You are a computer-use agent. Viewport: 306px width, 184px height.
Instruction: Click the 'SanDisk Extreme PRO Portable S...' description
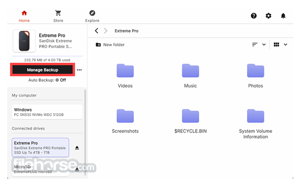(55, 44)
